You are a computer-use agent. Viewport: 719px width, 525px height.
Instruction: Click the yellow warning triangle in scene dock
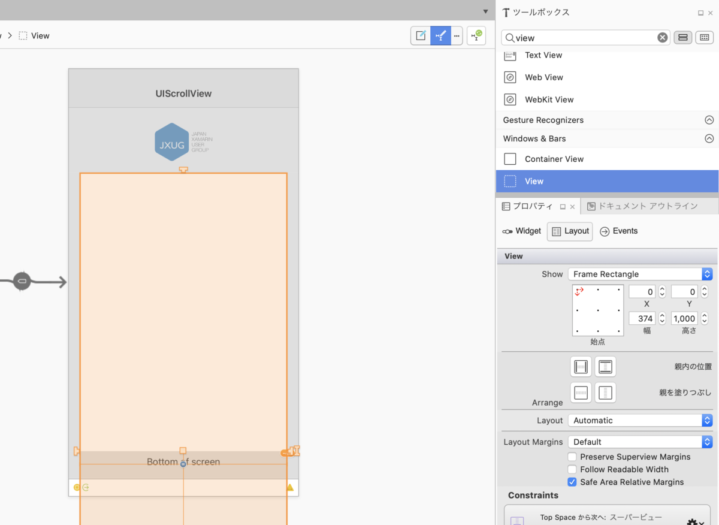(290, 487)
